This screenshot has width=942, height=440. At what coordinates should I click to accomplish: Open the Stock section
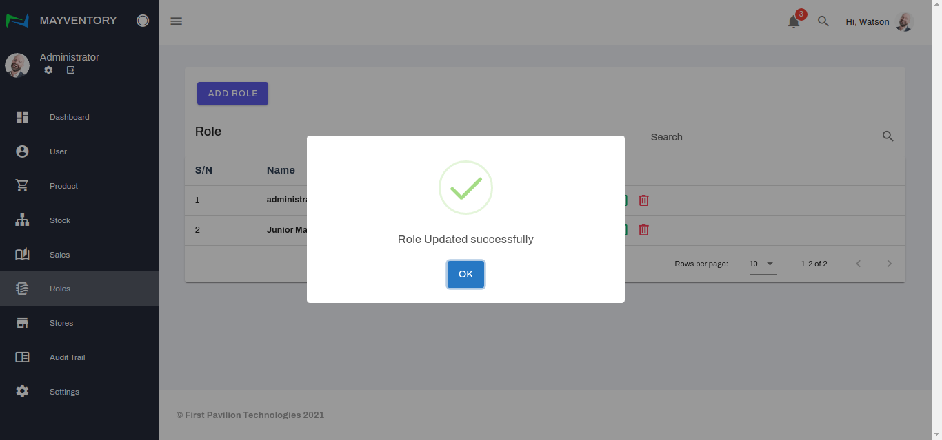(60, 220)
